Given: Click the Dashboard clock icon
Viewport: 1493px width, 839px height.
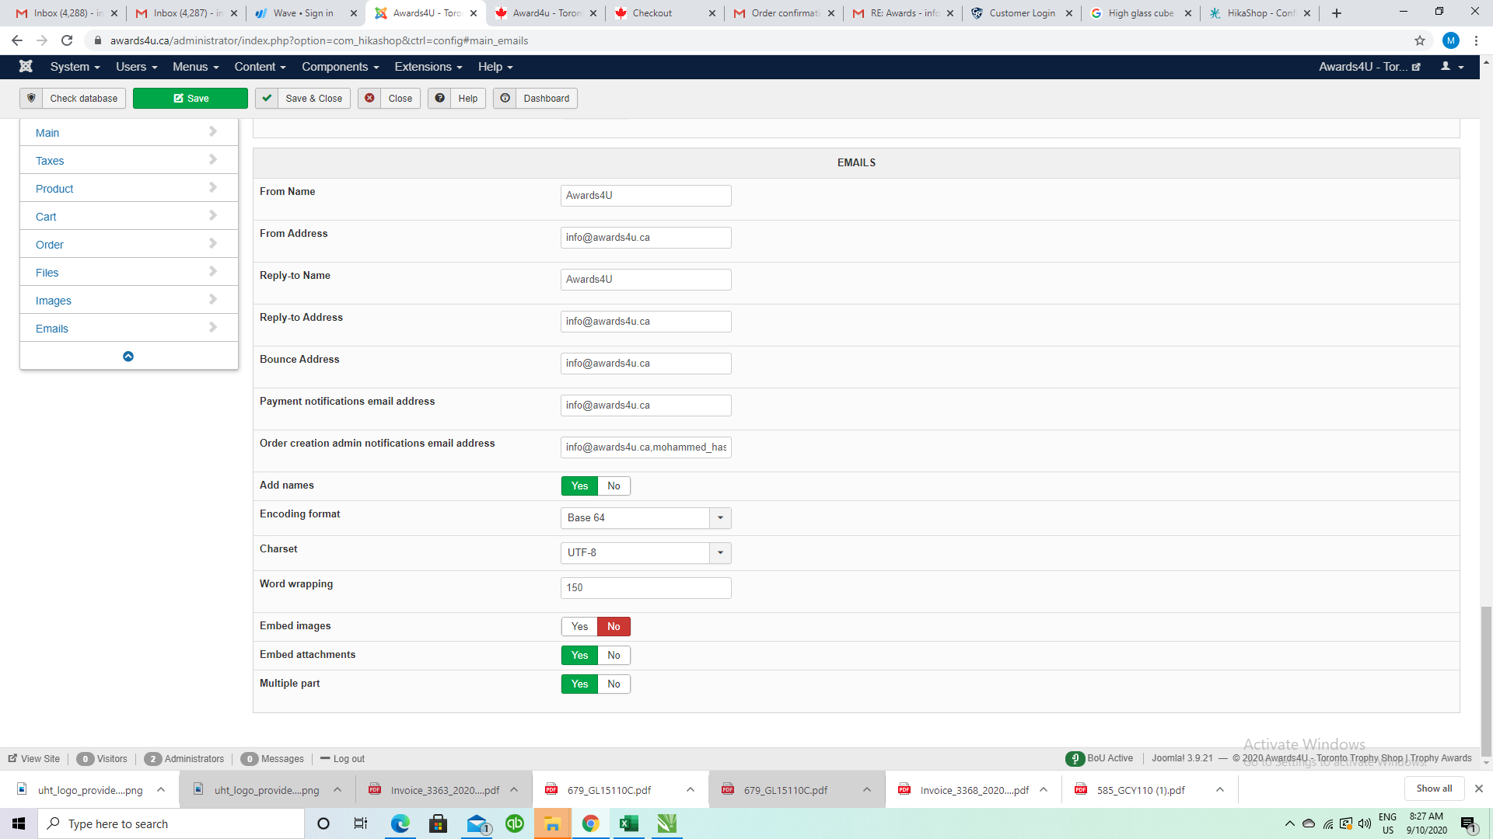Looking at the screenshot, I should point(505,99).
